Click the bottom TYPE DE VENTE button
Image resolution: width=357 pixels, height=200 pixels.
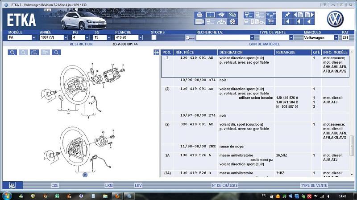click(314, 185)
